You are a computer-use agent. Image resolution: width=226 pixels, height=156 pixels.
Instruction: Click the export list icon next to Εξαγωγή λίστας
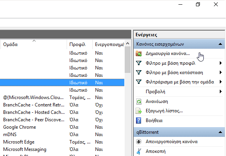tap(139, 111)
